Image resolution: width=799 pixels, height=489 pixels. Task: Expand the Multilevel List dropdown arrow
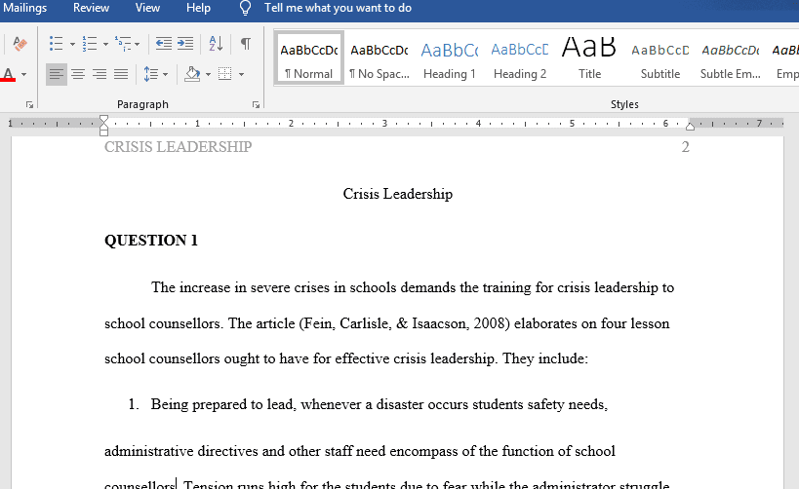138,44
